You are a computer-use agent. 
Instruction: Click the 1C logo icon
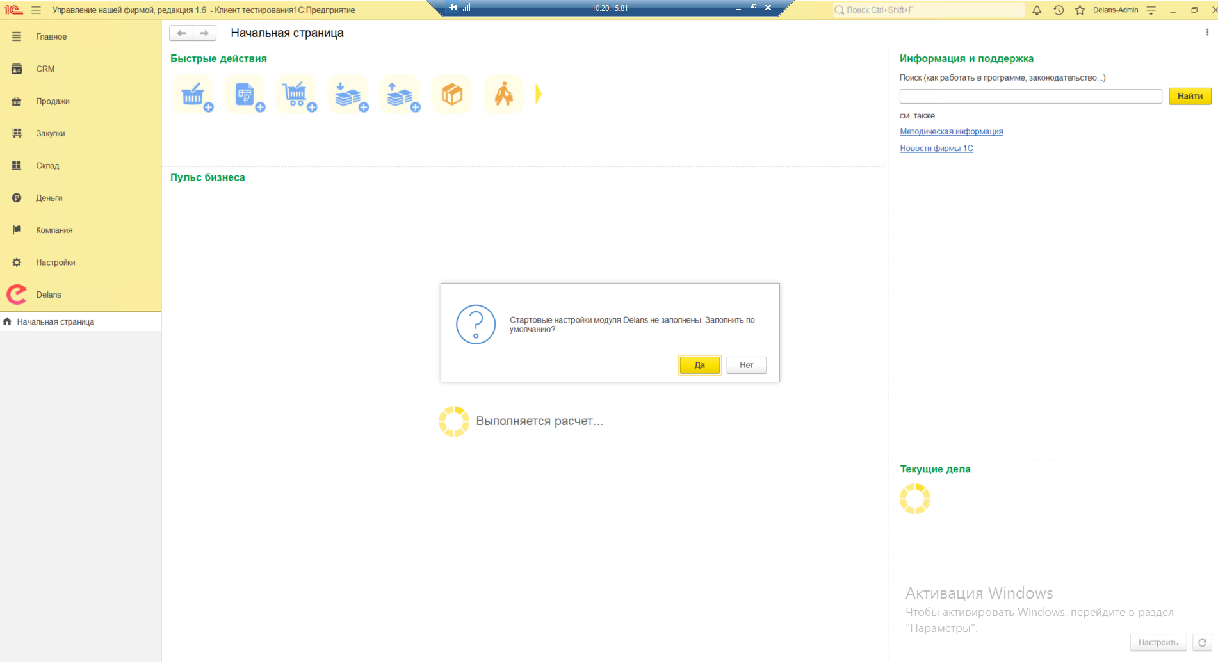(x=13, y=10)
